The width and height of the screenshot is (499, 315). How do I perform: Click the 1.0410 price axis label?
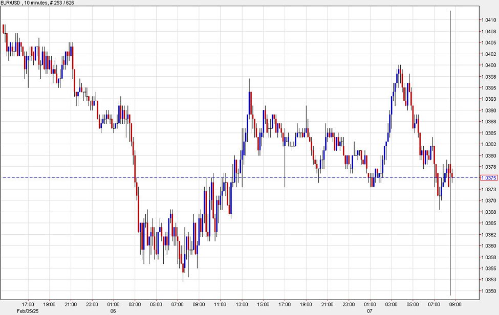point(488,20)
